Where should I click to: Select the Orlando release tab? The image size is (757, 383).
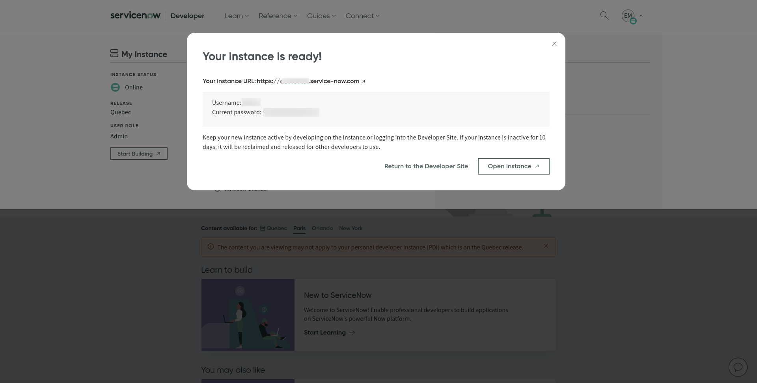322,228
